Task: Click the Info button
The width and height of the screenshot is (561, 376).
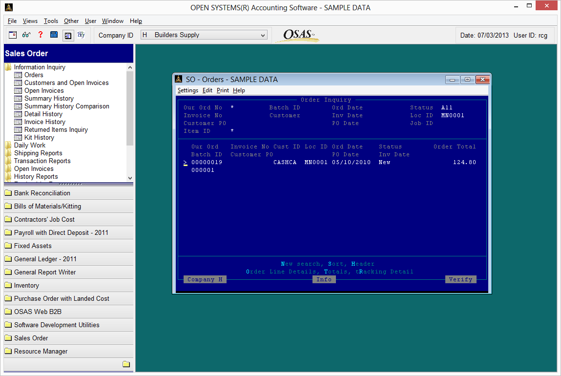Action: 324,279
